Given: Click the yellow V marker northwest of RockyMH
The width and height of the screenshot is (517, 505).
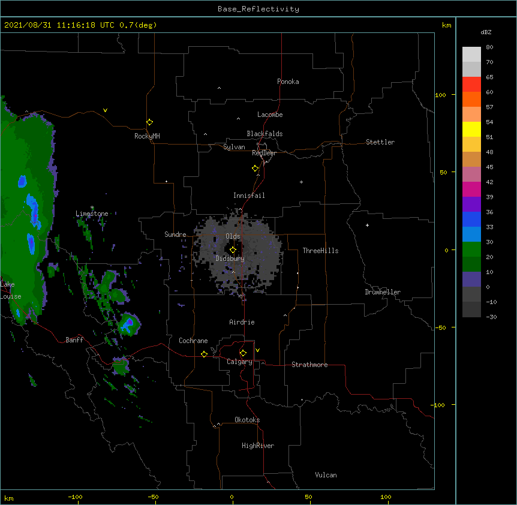Looking at the screenshot, I should [105, 110].
